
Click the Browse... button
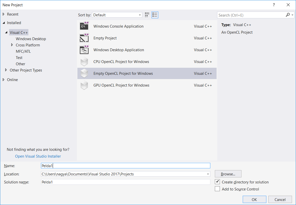[228, 174]
